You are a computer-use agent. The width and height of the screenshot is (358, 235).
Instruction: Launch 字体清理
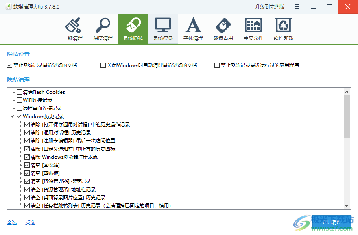coord(193,28)
